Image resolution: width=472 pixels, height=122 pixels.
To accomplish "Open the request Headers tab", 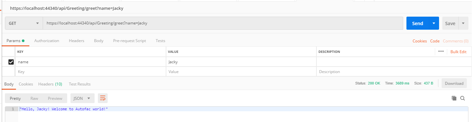I will click(x=77, y=41).
